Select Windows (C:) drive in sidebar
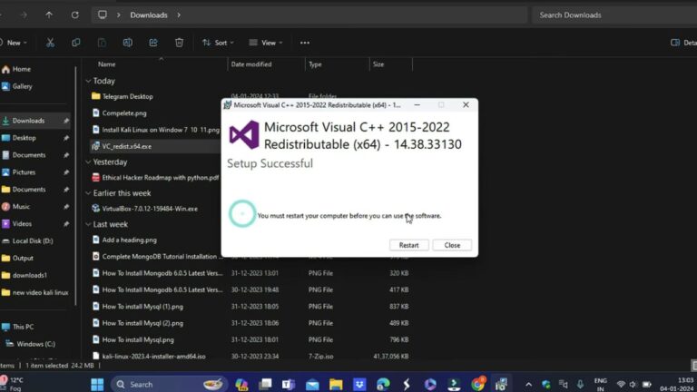The image size is (697, 392). (35, 344)
